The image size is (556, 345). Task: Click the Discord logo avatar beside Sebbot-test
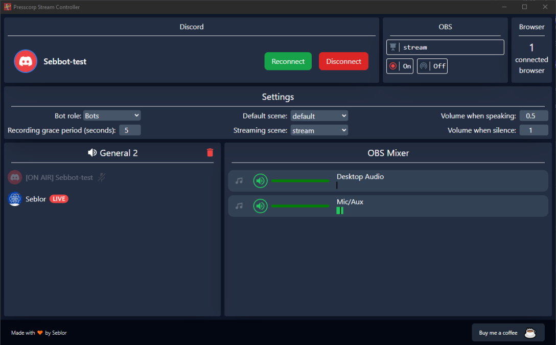click(x=26, y=61)
